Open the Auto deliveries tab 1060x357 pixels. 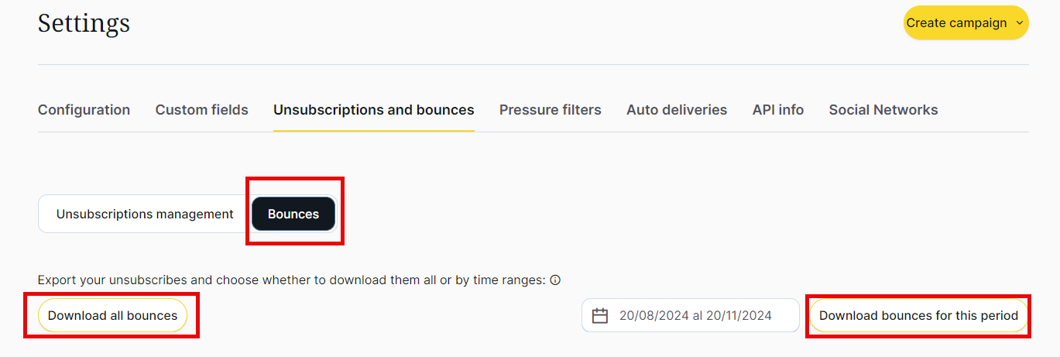[677, 110]
